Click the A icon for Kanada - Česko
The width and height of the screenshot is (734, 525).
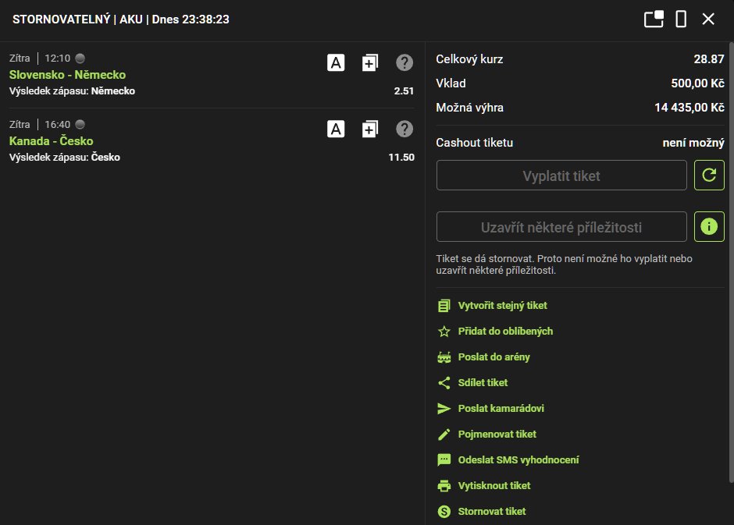coord(336,129)
